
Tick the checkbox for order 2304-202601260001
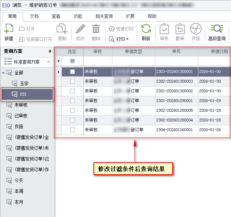(x=72, y=130)
